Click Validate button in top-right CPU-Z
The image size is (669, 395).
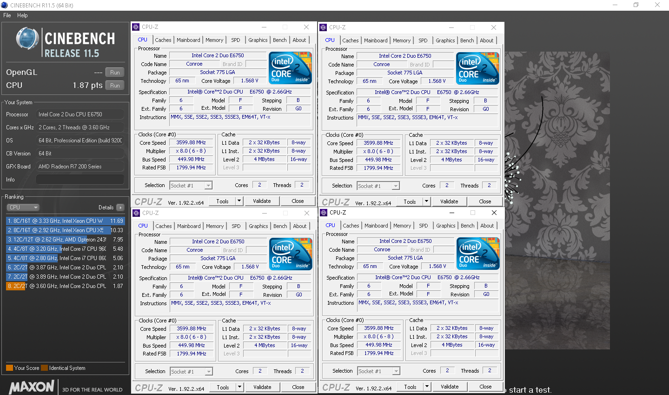coord(449,201)
